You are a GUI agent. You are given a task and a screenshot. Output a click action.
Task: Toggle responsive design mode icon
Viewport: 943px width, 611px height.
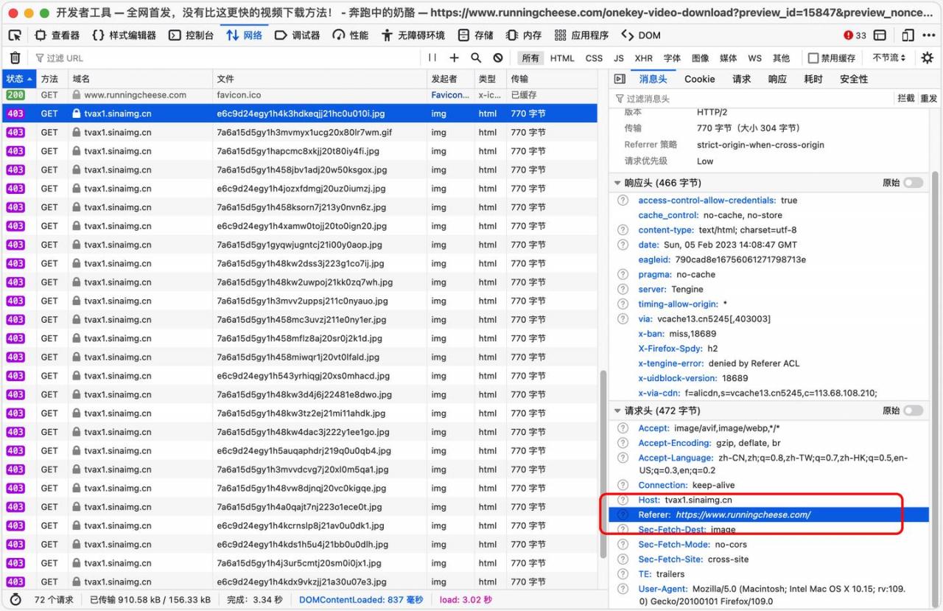(908, 35)
